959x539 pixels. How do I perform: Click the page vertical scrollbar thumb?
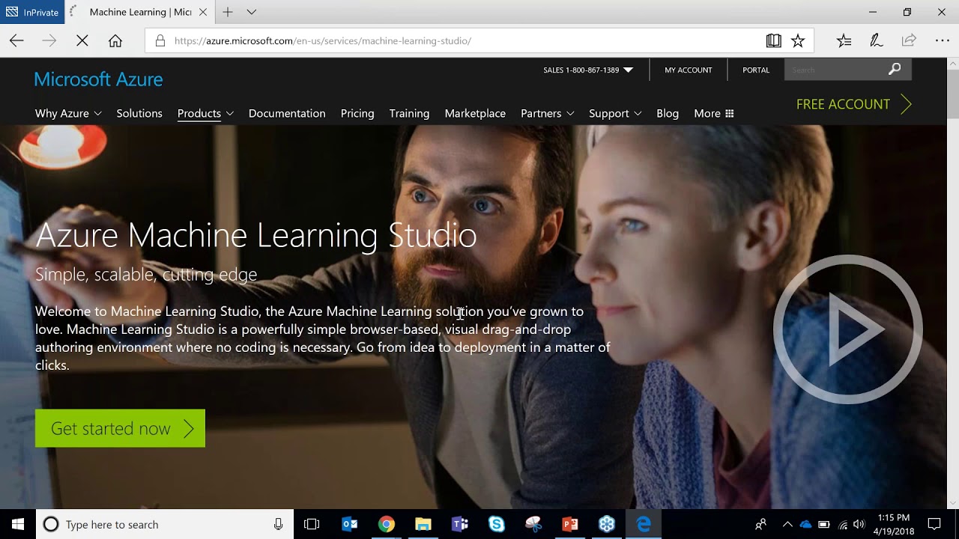952,94
